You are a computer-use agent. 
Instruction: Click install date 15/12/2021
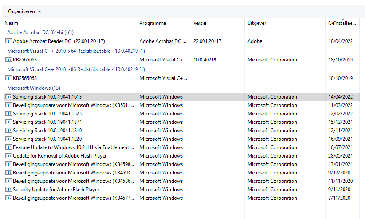341,122
